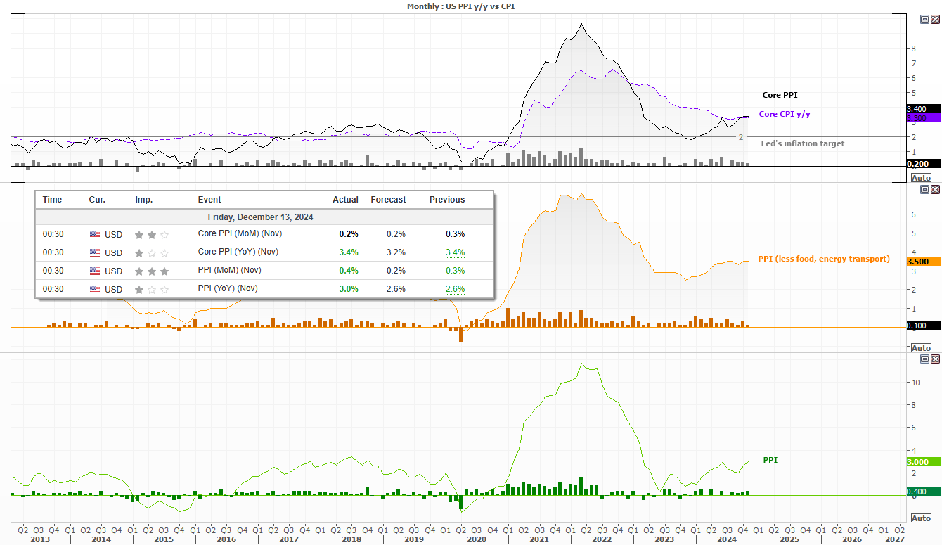Click importance stars for Core PPI (MoM)
Screen dimensions: 942x545
pyautogui.click(x=152, y=234)
